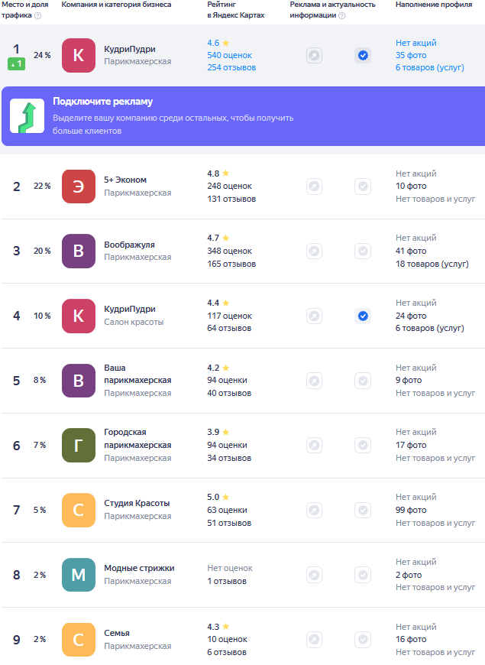Click the Воображуля avatar icon
This screenshot has height=665, width=485.
(79, 251)
